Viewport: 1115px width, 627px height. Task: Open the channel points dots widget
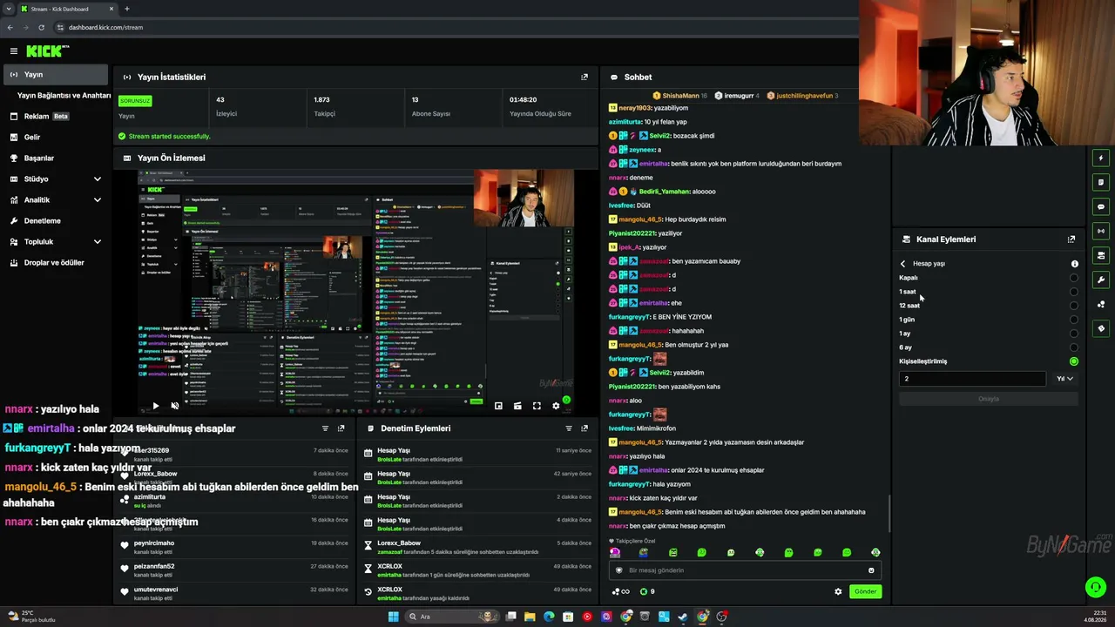point(1101,305)
